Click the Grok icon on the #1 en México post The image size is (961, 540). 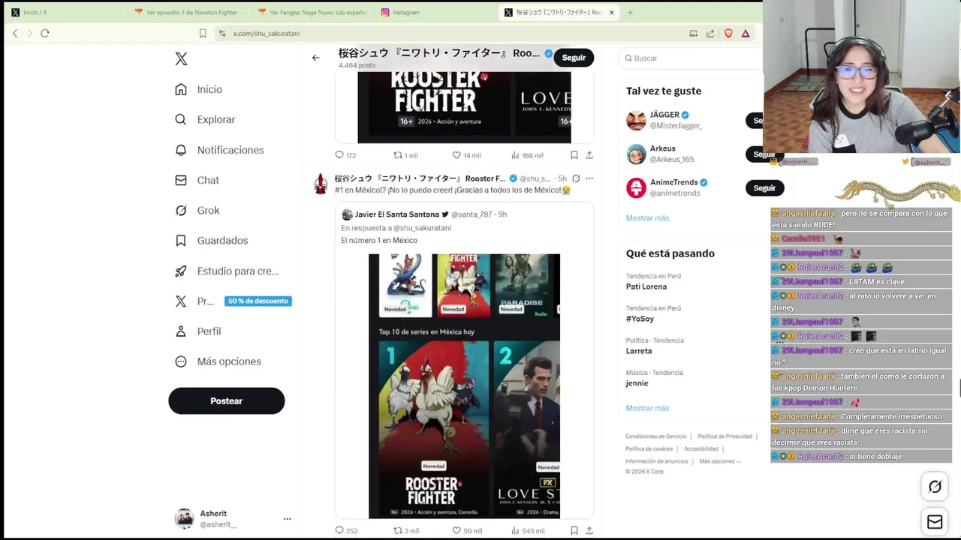coord(576,178)
